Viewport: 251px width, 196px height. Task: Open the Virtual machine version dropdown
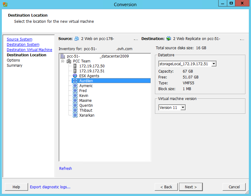tap(183, 108)
